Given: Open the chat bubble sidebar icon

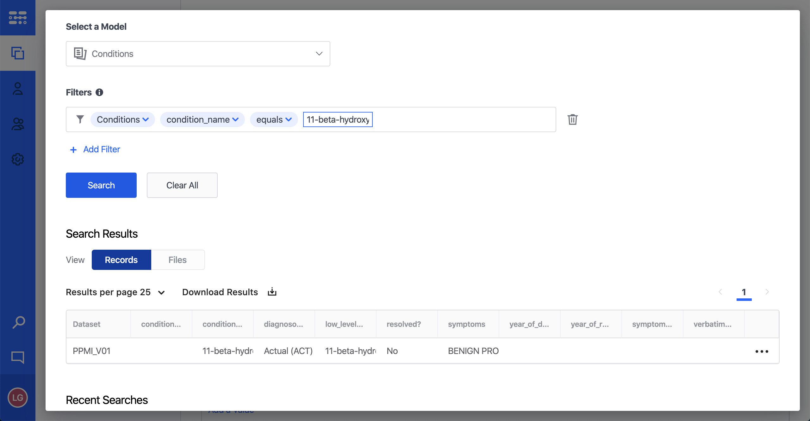Looking at the screenshot, I should 18,357.
